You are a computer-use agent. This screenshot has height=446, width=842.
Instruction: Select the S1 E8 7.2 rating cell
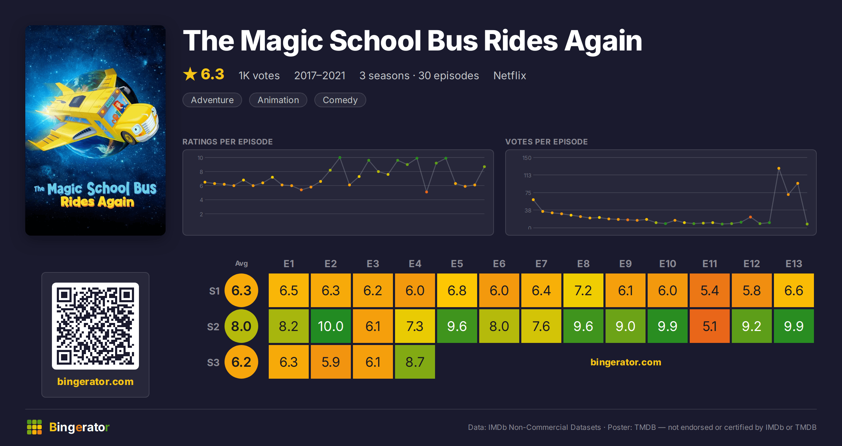pyautogui.click(x=583, y=290)
